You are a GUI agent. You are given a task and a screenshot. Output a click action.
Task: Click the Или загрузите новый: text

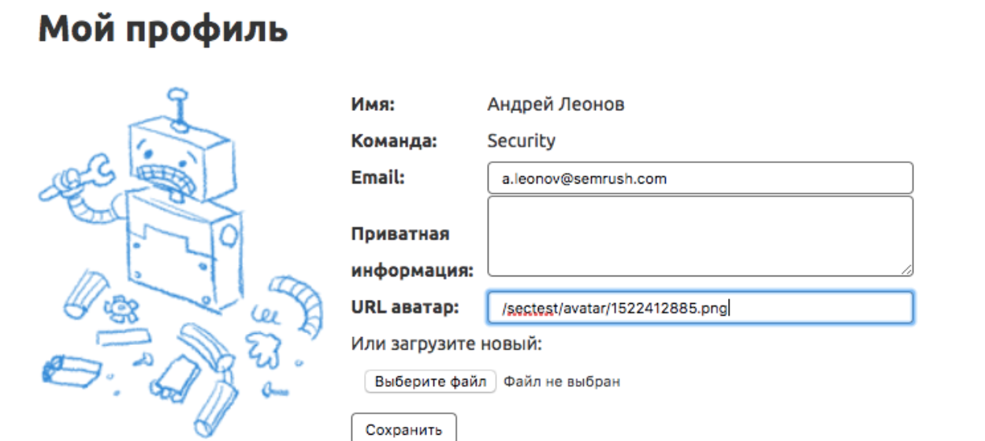pos(447,344)
